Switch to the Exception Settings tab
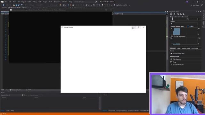This screenshot has height=115, width=205. pyautogui.click(x=122, y=111)
